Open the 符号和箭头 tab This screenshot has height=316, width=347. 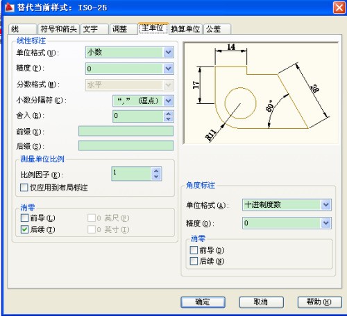pos(59,29)
